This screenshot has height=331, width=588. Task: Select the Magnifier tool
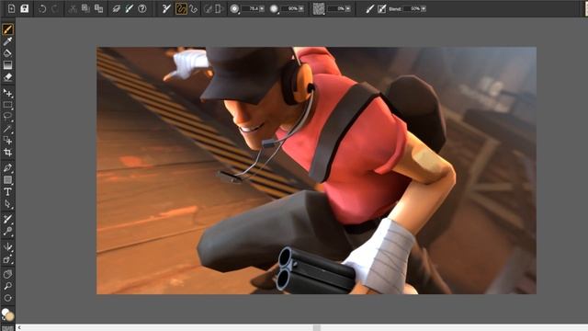[x=7, y=286]
